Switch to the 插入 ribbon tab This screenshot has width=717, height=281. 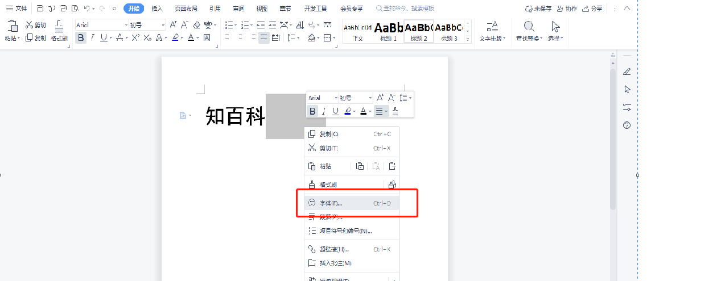[x=157, y=9]
